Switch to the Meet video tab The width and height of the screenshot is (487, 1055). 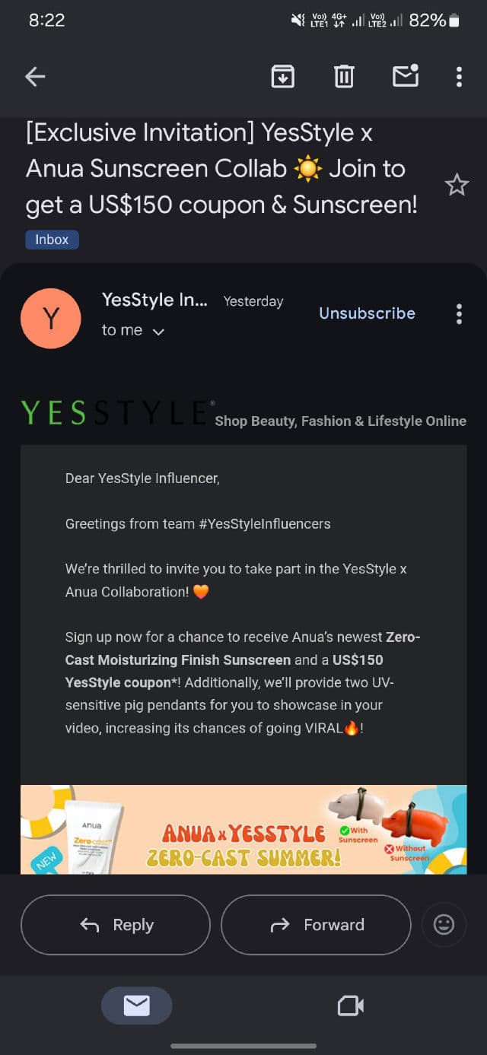(x=350, y=1006)
